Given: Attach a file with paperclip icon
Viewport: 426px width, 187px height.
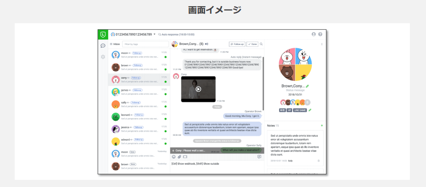Looking at the screenshot, I should pos(180,157).
